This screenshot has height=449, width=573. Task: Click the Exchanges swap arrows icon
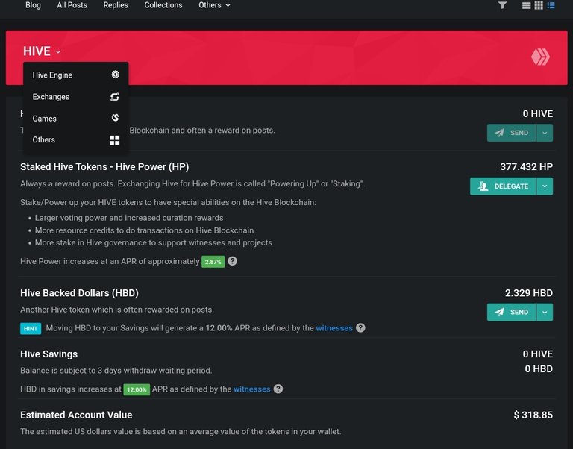(115, 97)
